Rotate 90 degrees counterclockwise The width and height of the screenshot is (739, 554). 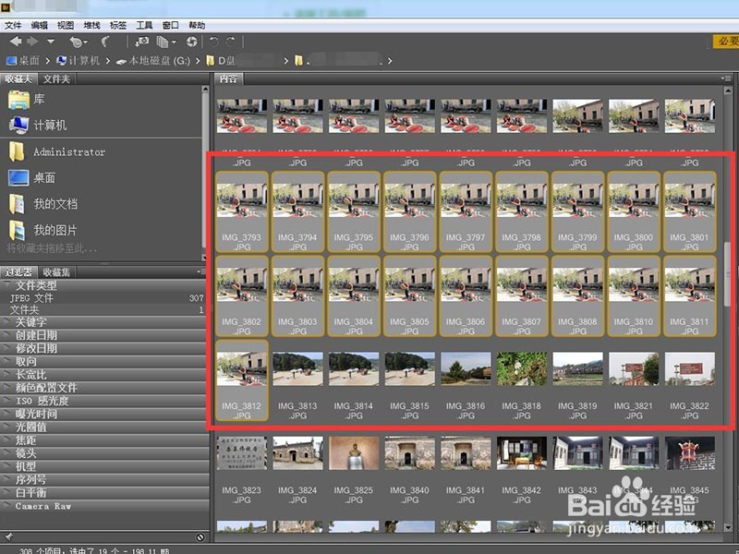[x=213, y=42]
